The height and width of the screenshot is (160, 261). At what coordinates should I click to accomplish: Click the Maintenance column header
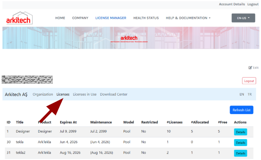[101, 122]
